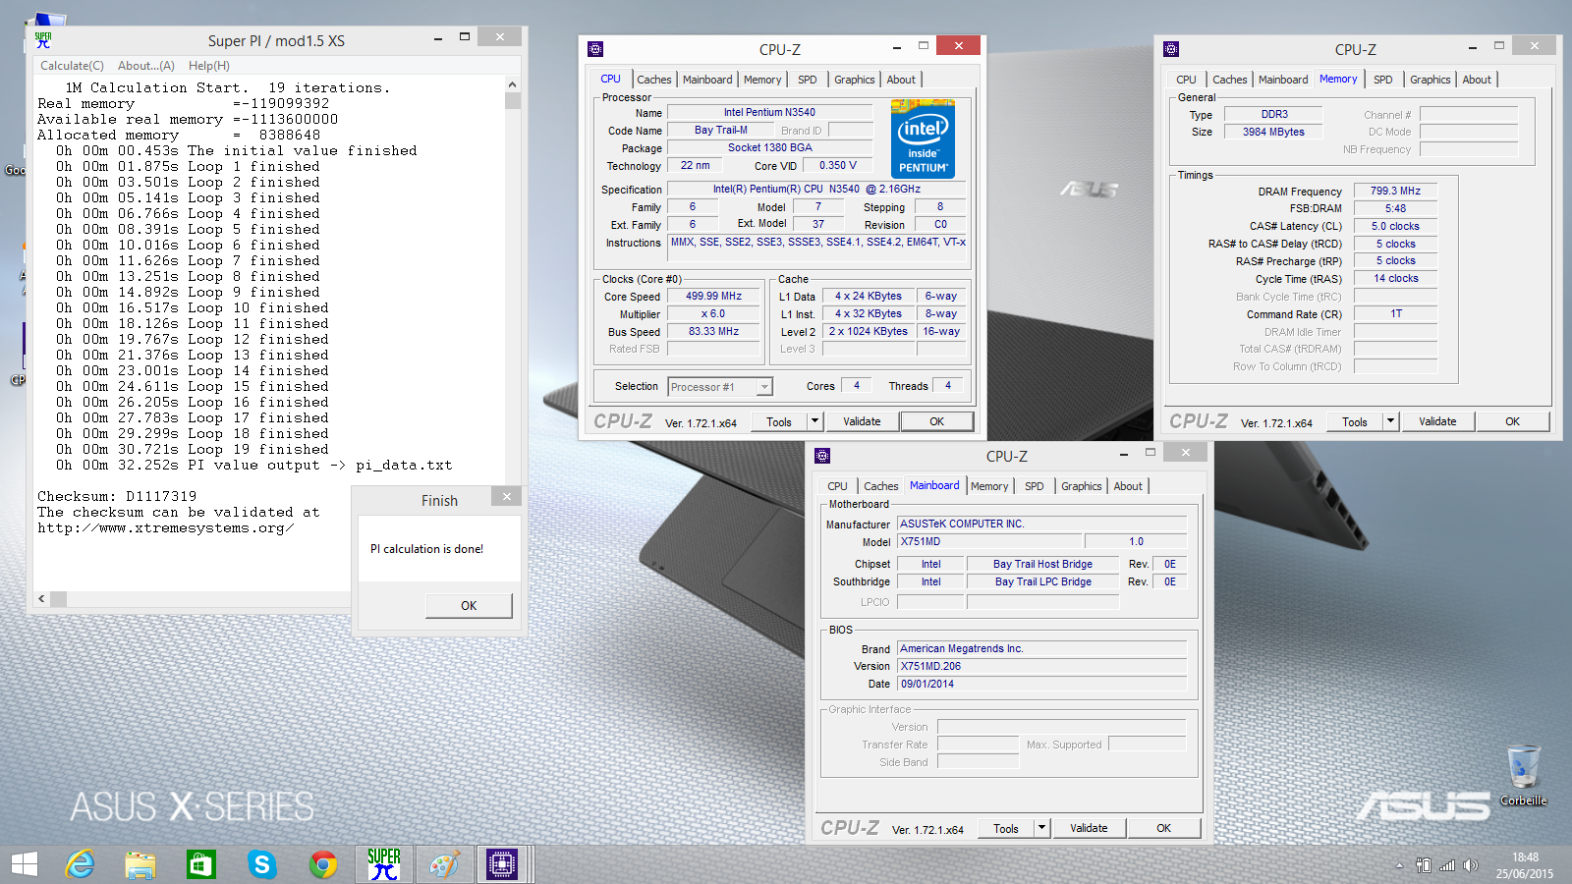The height and width of the screenshot is (884, 1572).
Task: Open the network signal tray icon
Action: pyautogui.click(x=1447, y=865)
